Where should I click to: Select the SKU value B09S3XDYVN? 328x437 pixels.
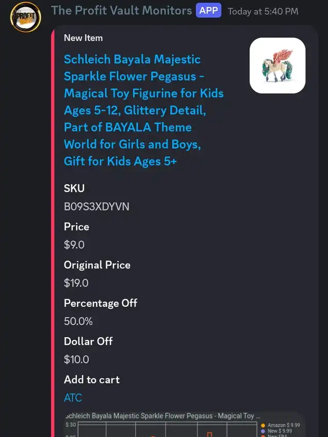tap(96, 207)
